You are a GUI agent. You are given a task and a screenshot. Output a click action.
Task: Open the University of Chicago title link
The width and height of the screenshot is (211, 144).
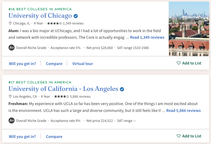pyautogui.click(x=40, y=16)
